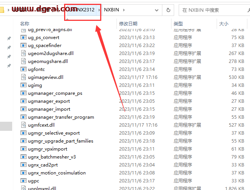Click the 267 KB size cell
250x190 pixels.
[x=236, y=53]
